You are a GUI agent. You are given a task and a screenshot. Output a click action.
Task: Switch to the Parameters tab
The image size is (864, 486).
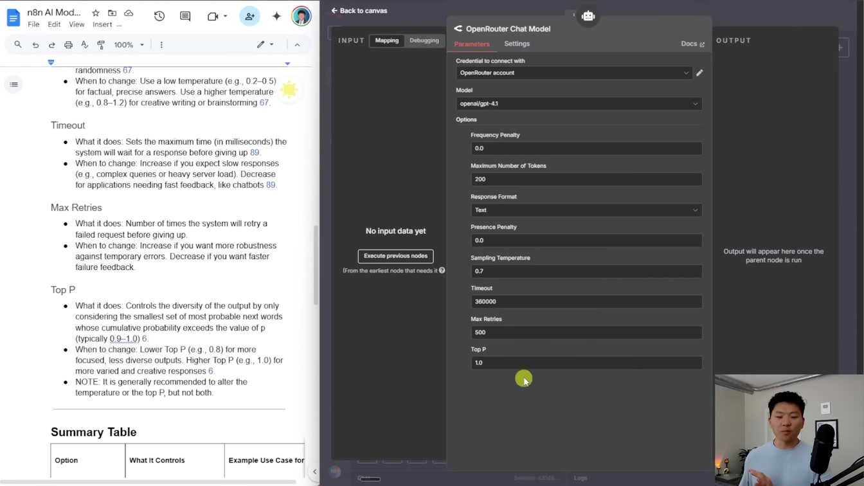click(472, 44)
